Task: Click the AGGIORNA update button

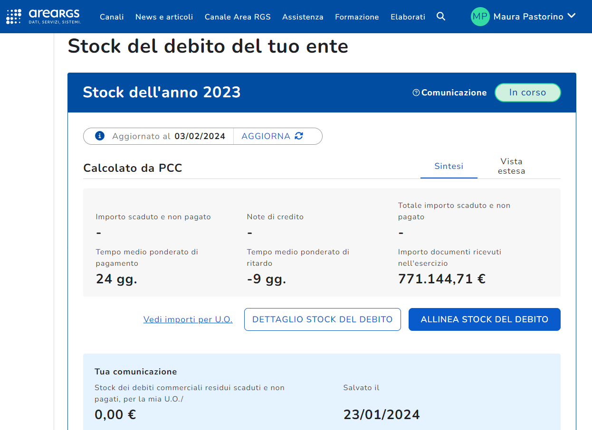Action: point(266,136)
